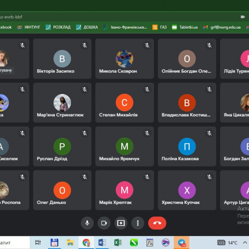Image resolution: width=249 pixels, height=249 pixels.
Task: Click muted mic icon on Вікторія Засипко tile
Action: click(x=85, y=45)
